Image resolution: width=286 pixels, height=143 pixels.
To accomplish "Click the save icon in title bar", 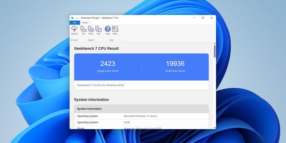I will pos(72,18).
